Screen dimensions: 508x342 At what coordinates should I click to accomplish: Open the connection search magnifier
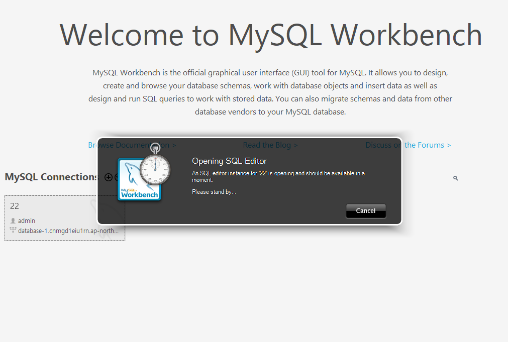pos(456,178)
